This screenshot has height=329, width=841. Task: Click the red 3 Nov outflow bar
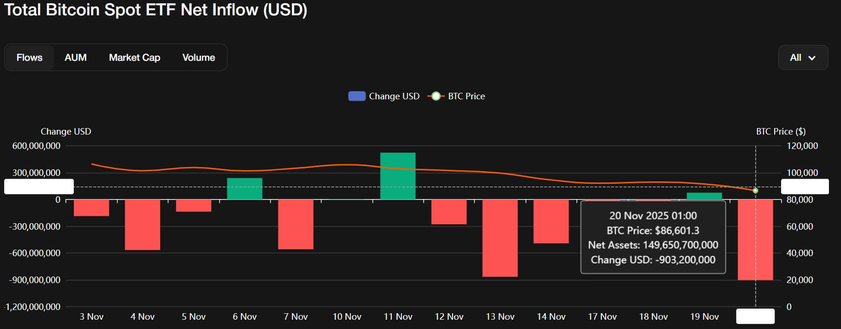[91, 208]
